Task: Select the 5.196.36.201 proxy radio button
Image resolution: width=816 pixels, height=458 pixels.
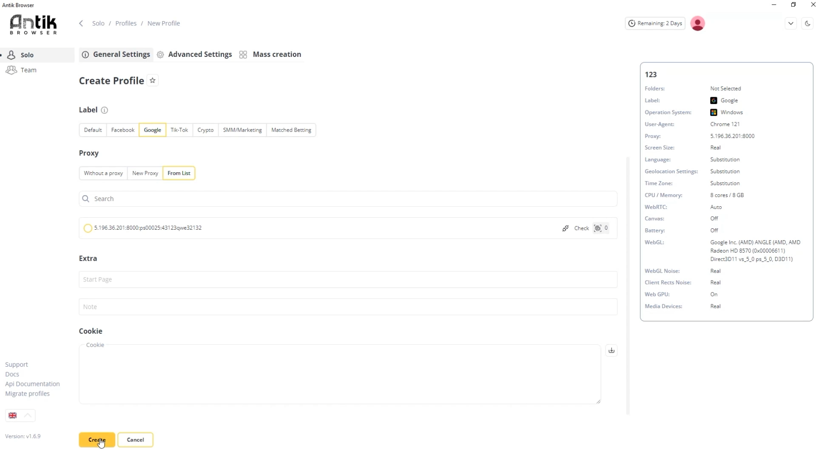Action: pyautogui.click(x=88, y=228)
